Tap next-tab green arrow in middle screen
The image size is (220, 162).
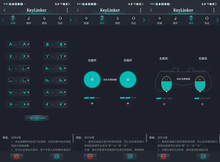point(144,20)
